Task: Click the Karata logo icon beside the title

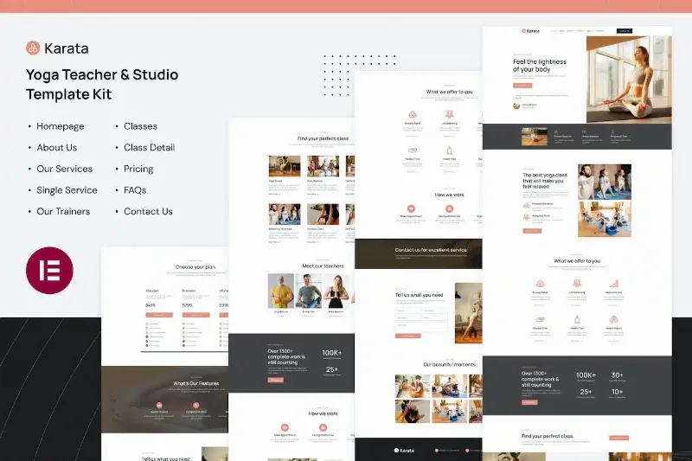Action: (33, 48)
